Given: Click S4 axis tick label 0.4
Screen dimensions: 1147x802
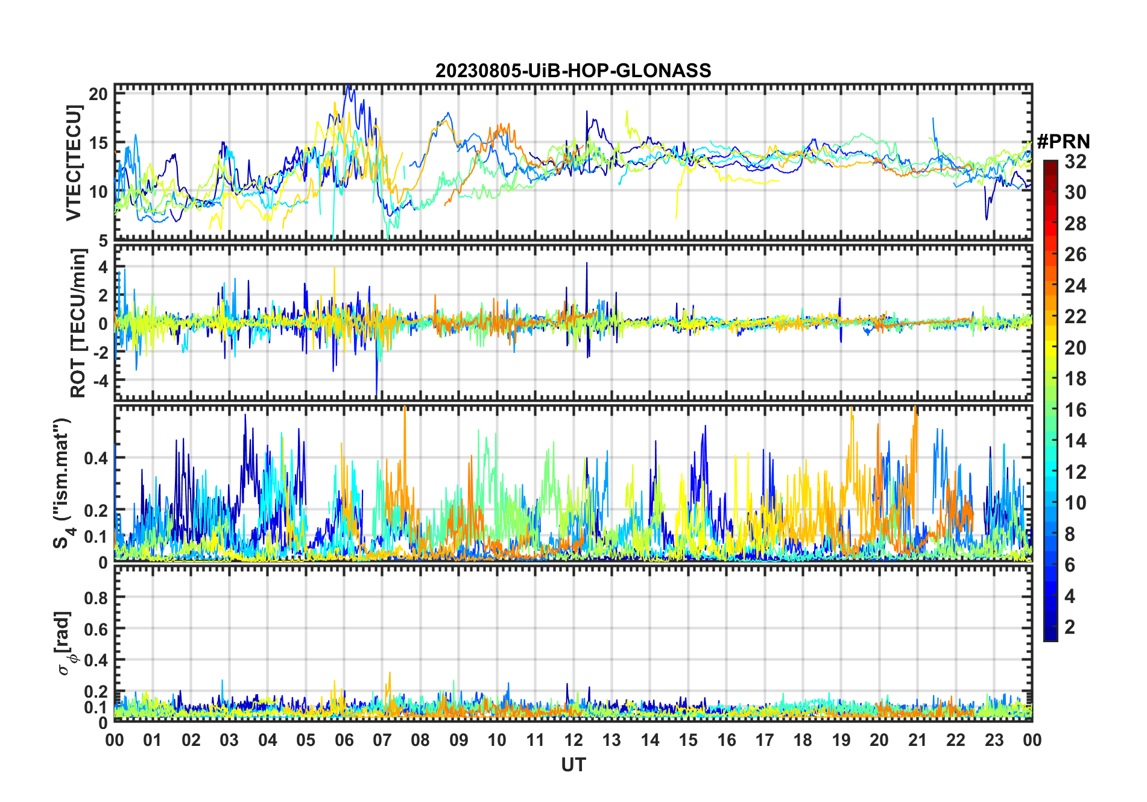Looking at the screenshot, I should [96, 458].
